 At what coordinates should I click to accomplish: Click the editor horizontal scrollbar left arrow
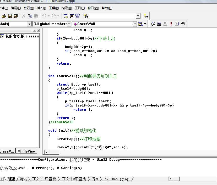point(47,152)
